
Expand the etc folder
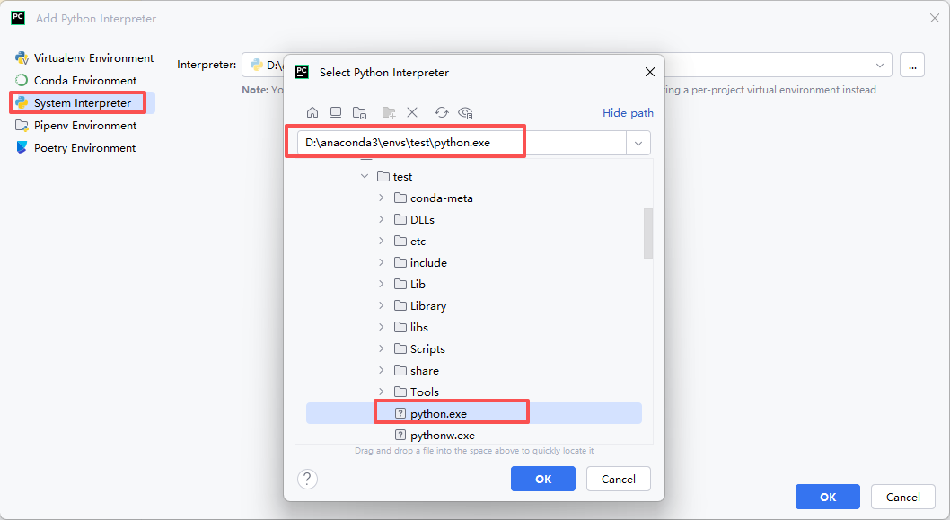(x=381, y=241)
